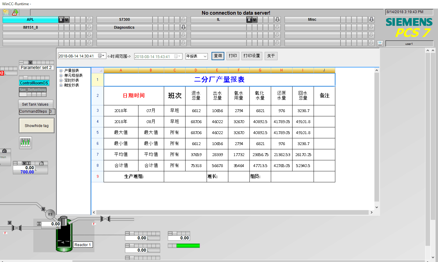Toggle the APL alarm 'A' indicator
The image size is (438, 262).
coord(61,20)
